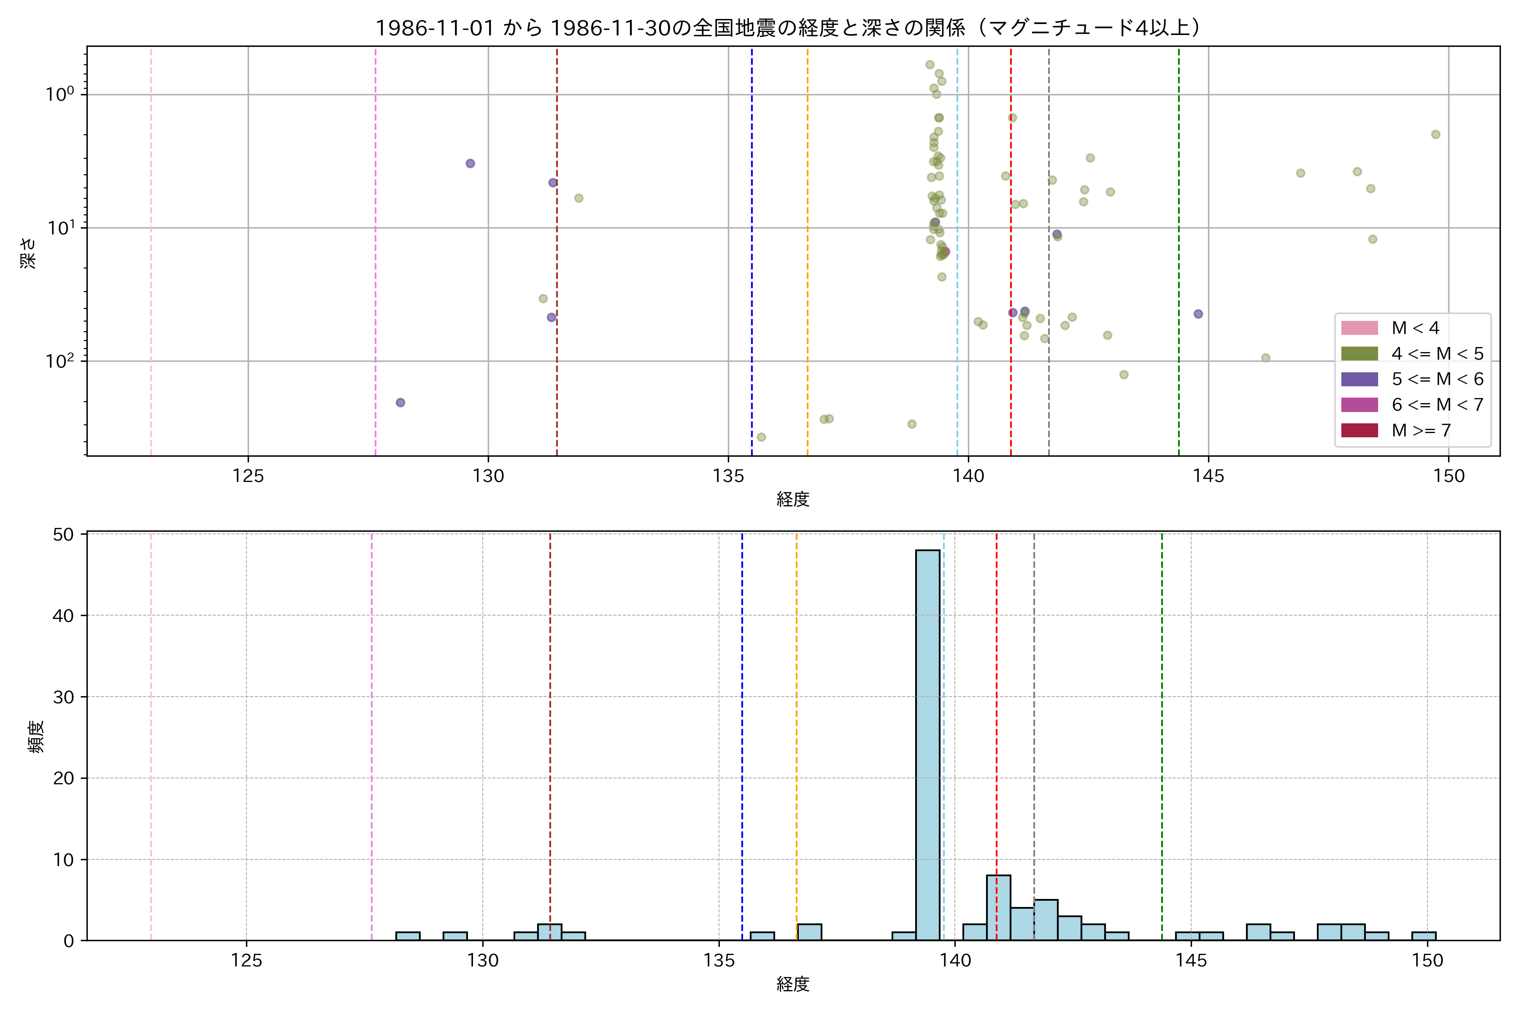
Task: Click the purple scatter point near longitude 145
Action: [1198, 314]
